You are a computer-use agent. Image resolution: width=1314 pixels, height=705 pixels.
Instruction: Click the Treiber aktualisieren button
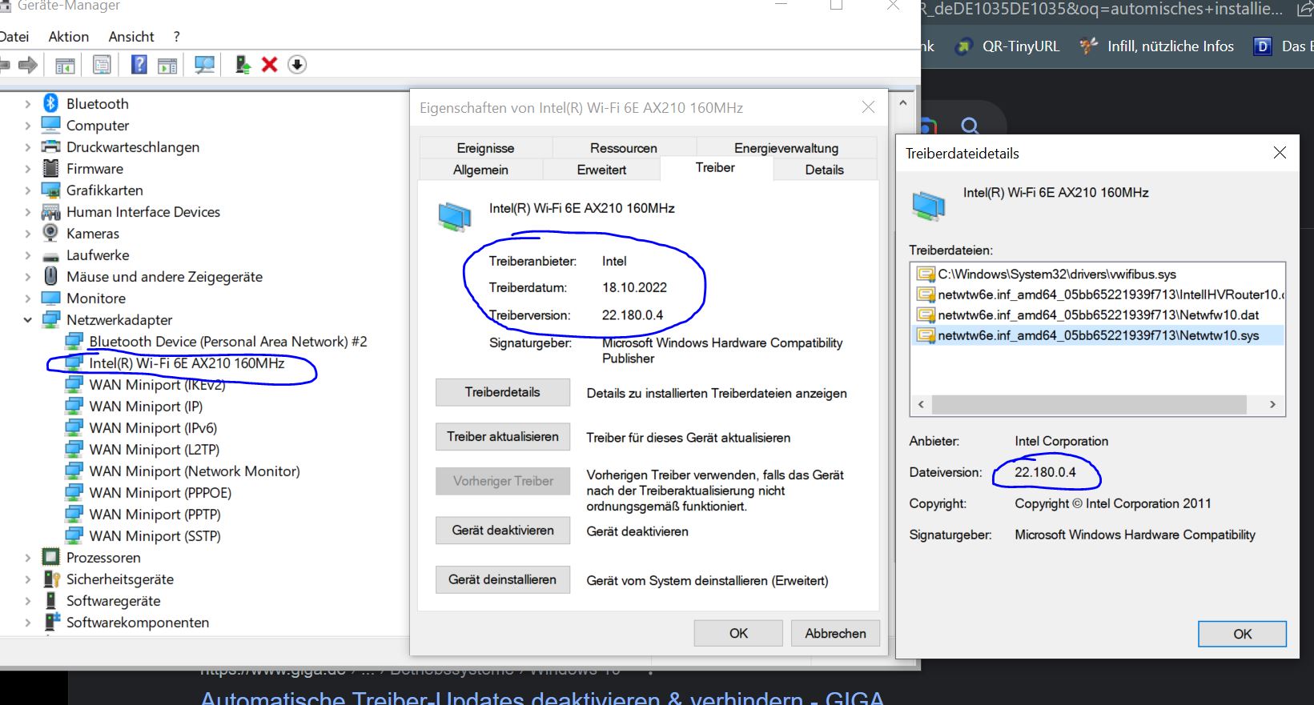coord(503,437)
